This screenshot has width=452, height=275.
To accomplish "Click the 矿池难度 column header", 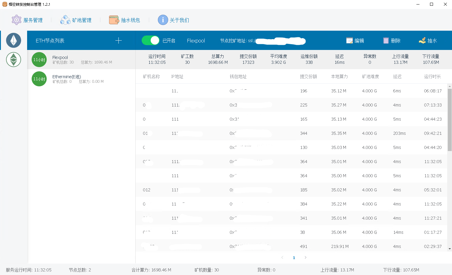I will [x=370, y=77].
